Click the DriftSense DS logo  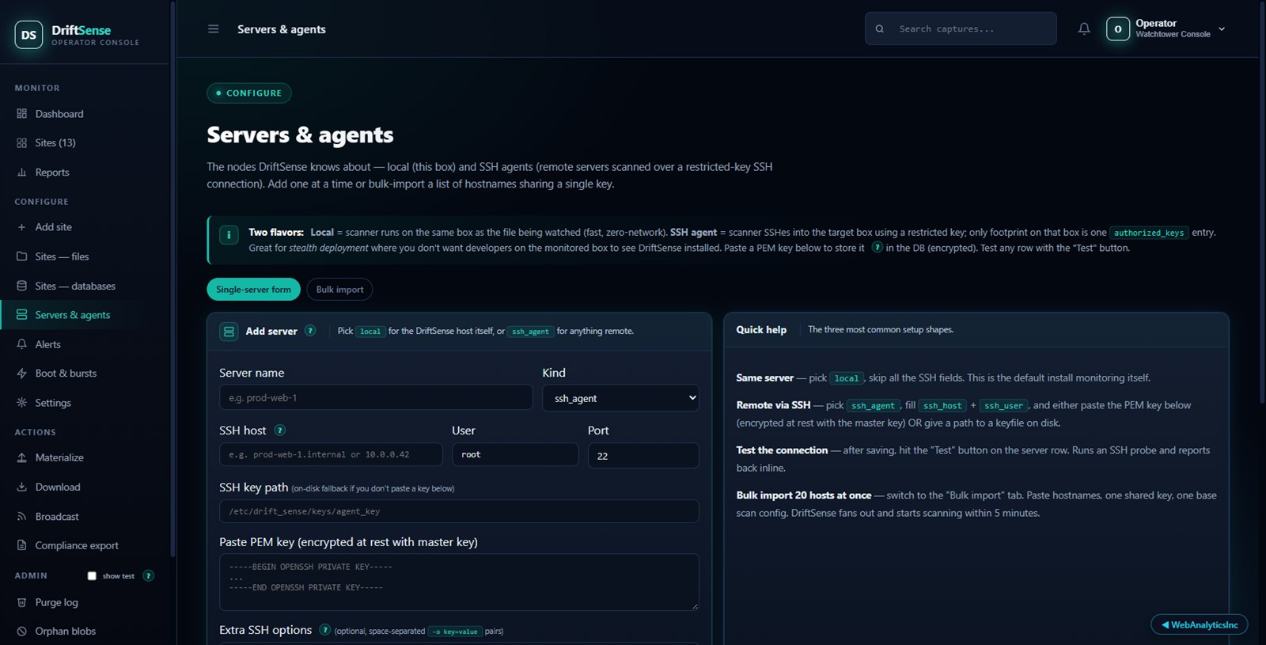28,35
